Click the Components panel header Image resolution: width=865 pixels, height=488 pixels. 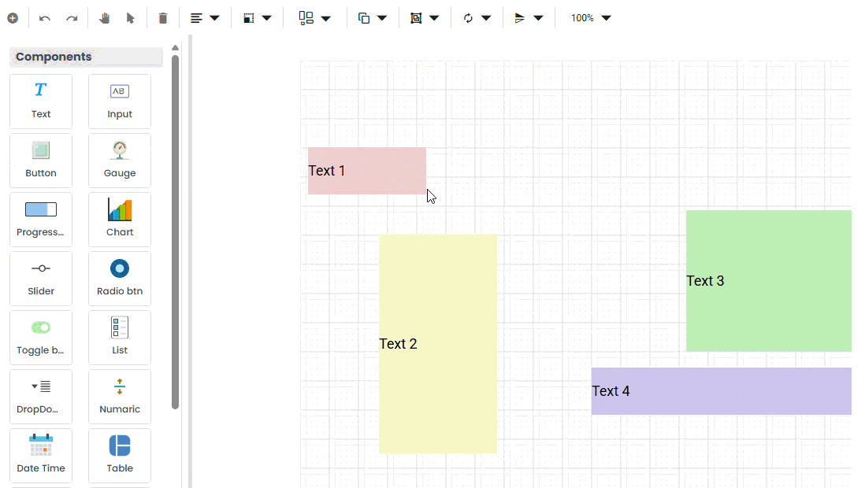tap(86, 57)
